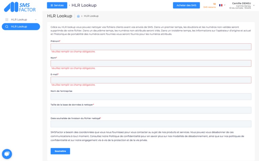Screen dimensions: 259x161
Task: Expand the Camille DENEU account menu
Action: pos(254,5)
